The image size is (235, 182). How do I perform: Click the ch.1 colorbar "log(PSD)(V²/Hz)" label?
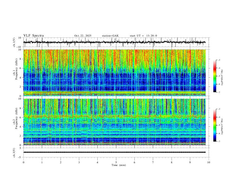click(x=222, y=78)
